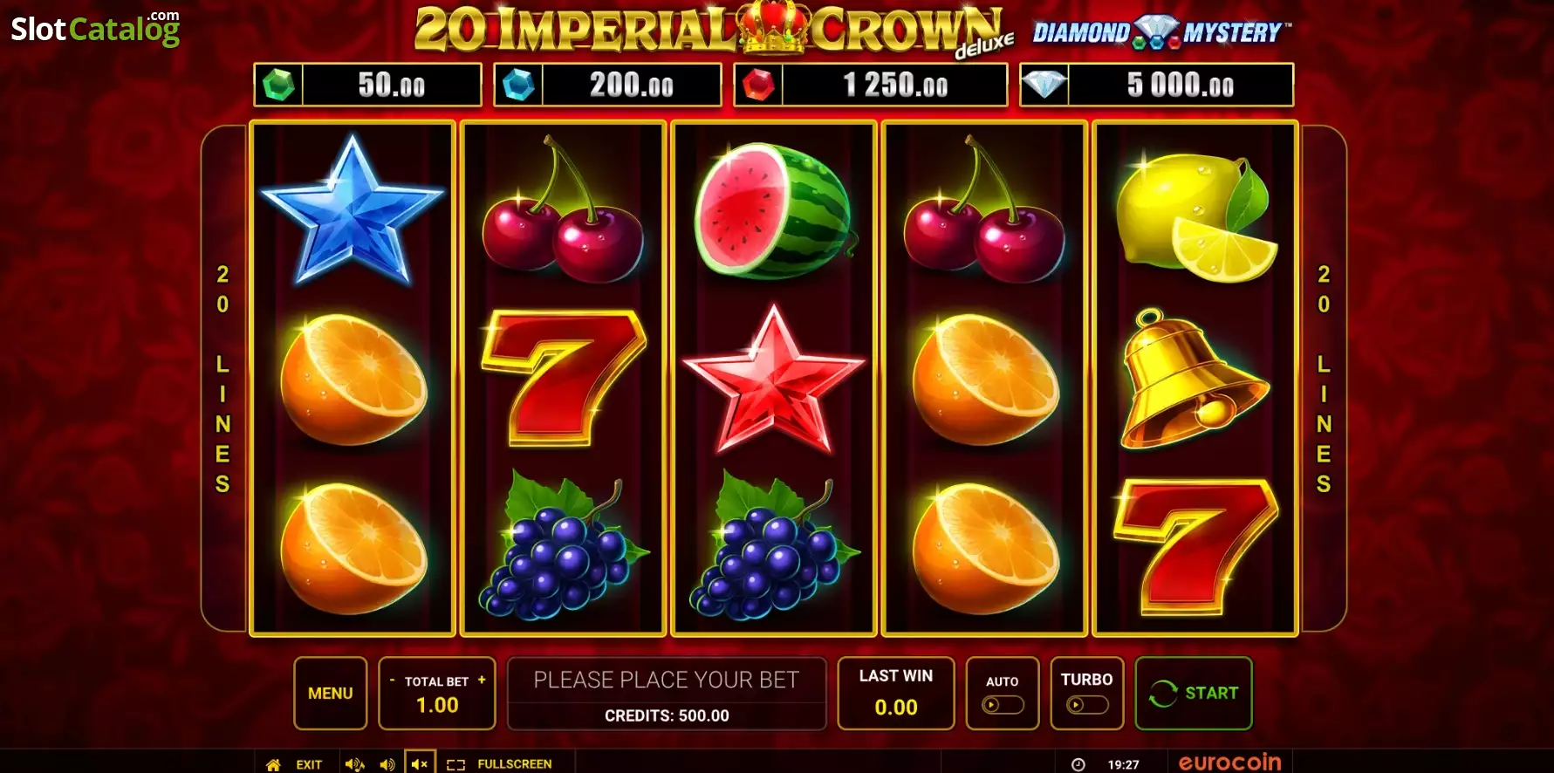Screen dimensions: 1554x773
Task: Click the red ruby jackpot icon
Action: pyautogui.click(x=758, y=85)
